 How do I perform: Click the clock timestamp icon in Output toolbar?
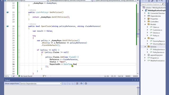pyautogui.click(x=86, y=84)
